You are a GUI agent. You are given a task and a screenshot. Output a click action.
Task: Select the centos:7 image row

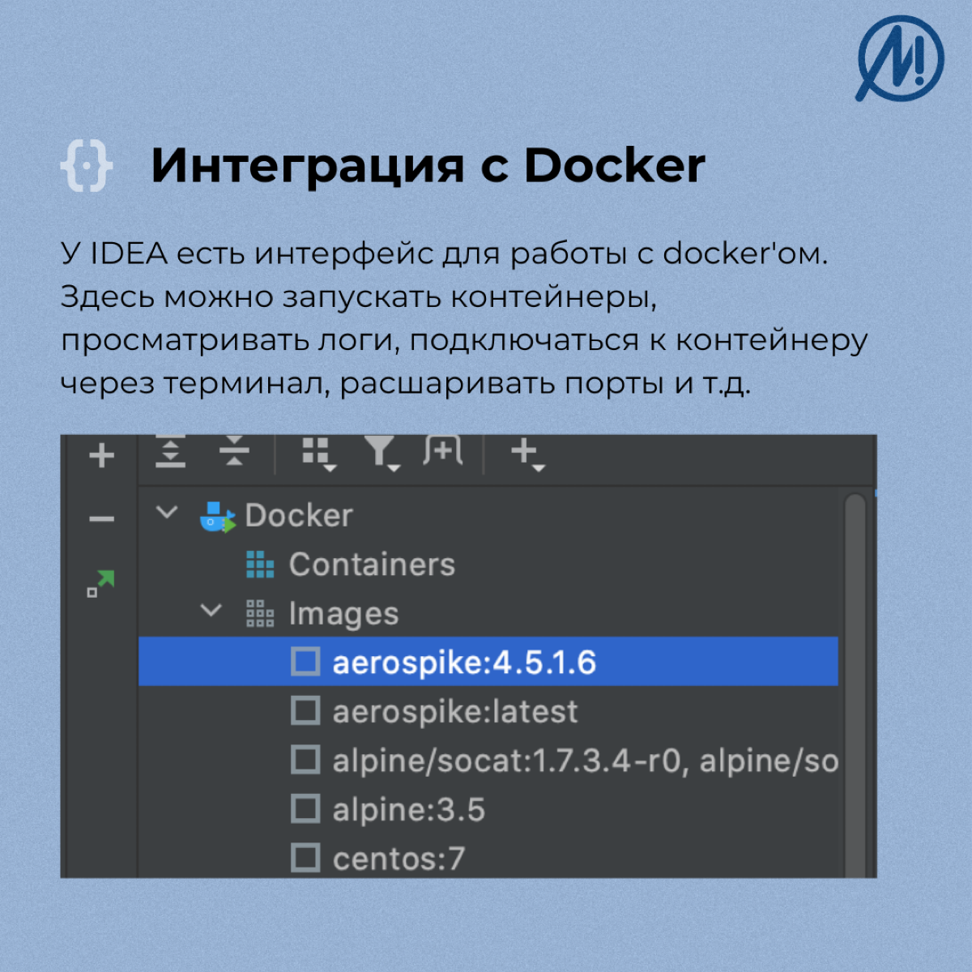tap(488, 856)
